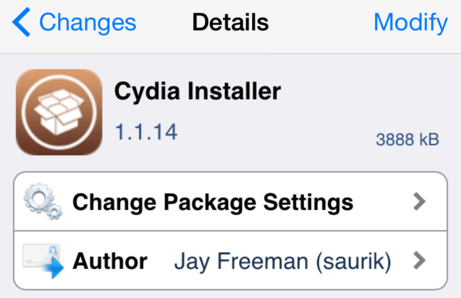Viewport: 461px width, 298px height.
Task: Click the blue arrow on mail icon
Action: click(x=54, y=267)
